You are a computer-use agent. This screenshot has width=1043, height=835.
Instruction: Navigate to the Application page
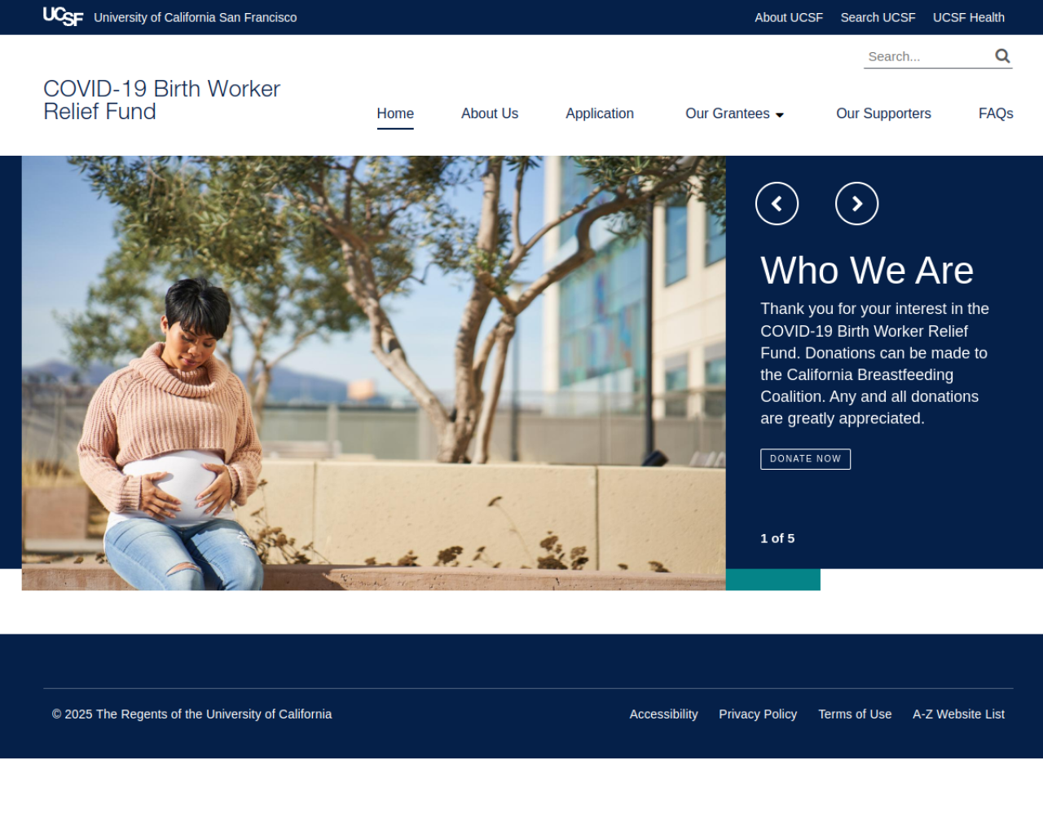point(600,113)
